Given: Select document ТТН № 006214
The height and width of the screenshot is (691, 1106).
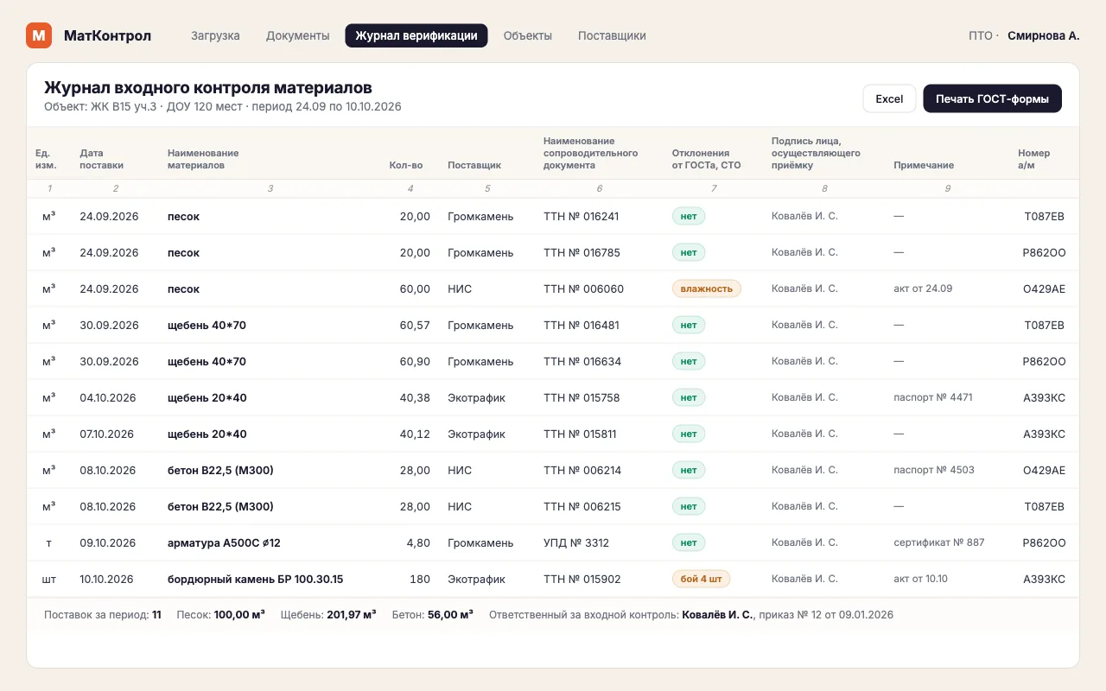Looking at the screenshot, I should coord(582,470).
